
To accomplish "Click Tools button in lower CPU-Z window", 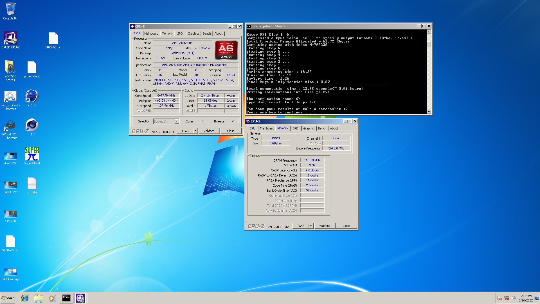I will tap(301, 226).
